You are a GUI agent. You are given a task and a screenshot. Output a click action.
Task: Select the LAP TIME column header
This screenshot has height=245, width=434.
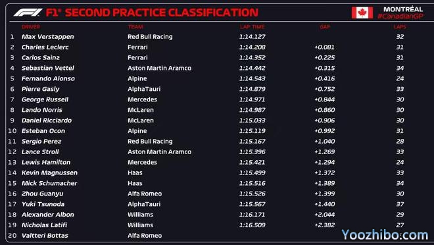[x=252, y=27]
